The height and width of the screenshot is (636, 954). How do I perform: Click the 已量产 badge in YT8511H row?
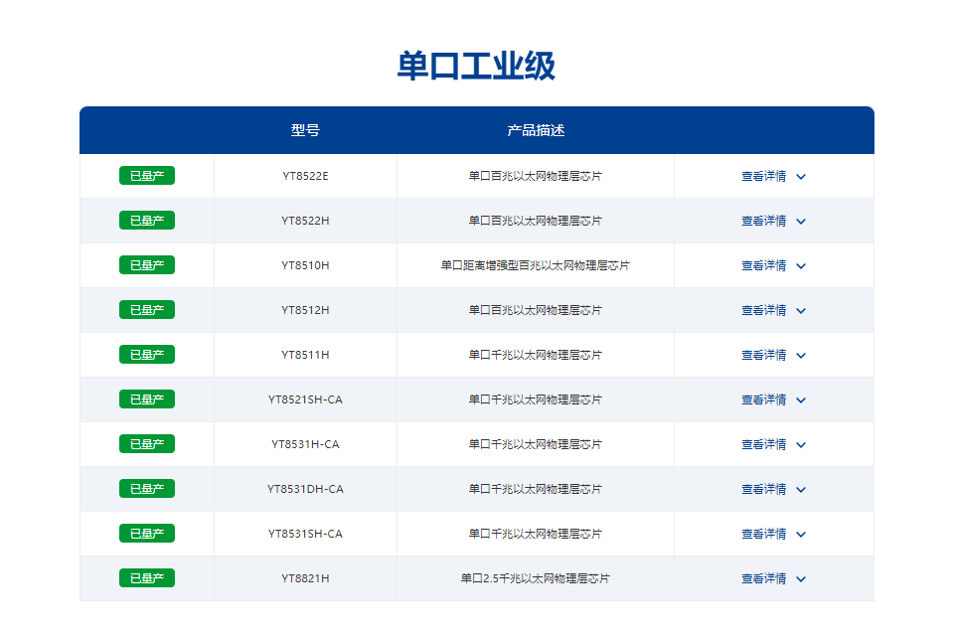click(x=147, y=354)
